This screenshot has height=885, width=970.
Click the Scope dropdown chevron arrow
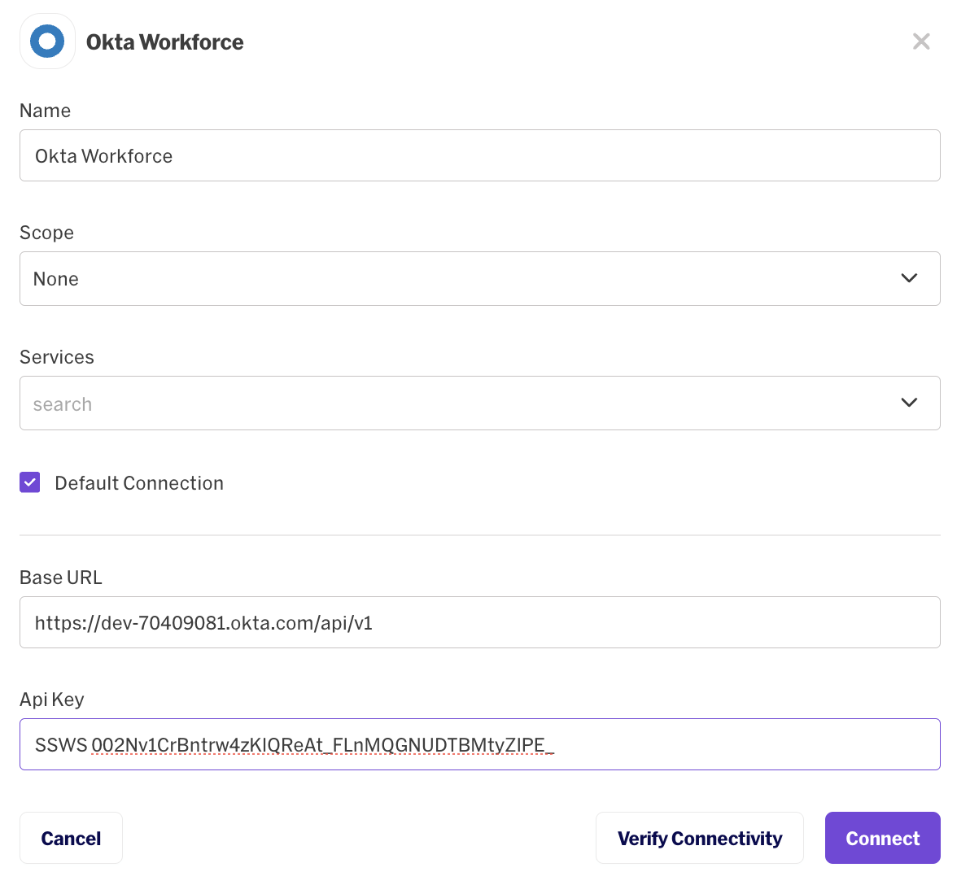[x=909, y=278]
